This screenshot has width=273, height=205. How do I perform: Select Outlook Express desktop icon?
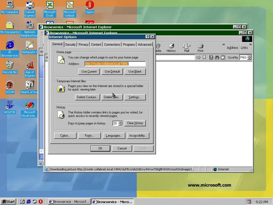coord(30,9)
